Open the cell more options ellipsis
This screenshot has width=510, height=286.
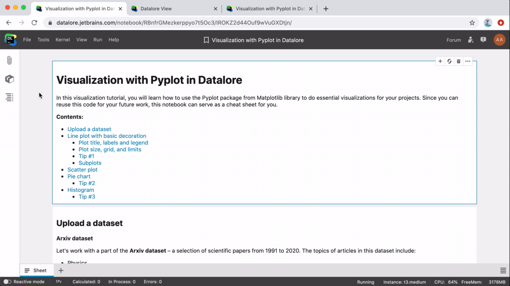coord(468,61)
